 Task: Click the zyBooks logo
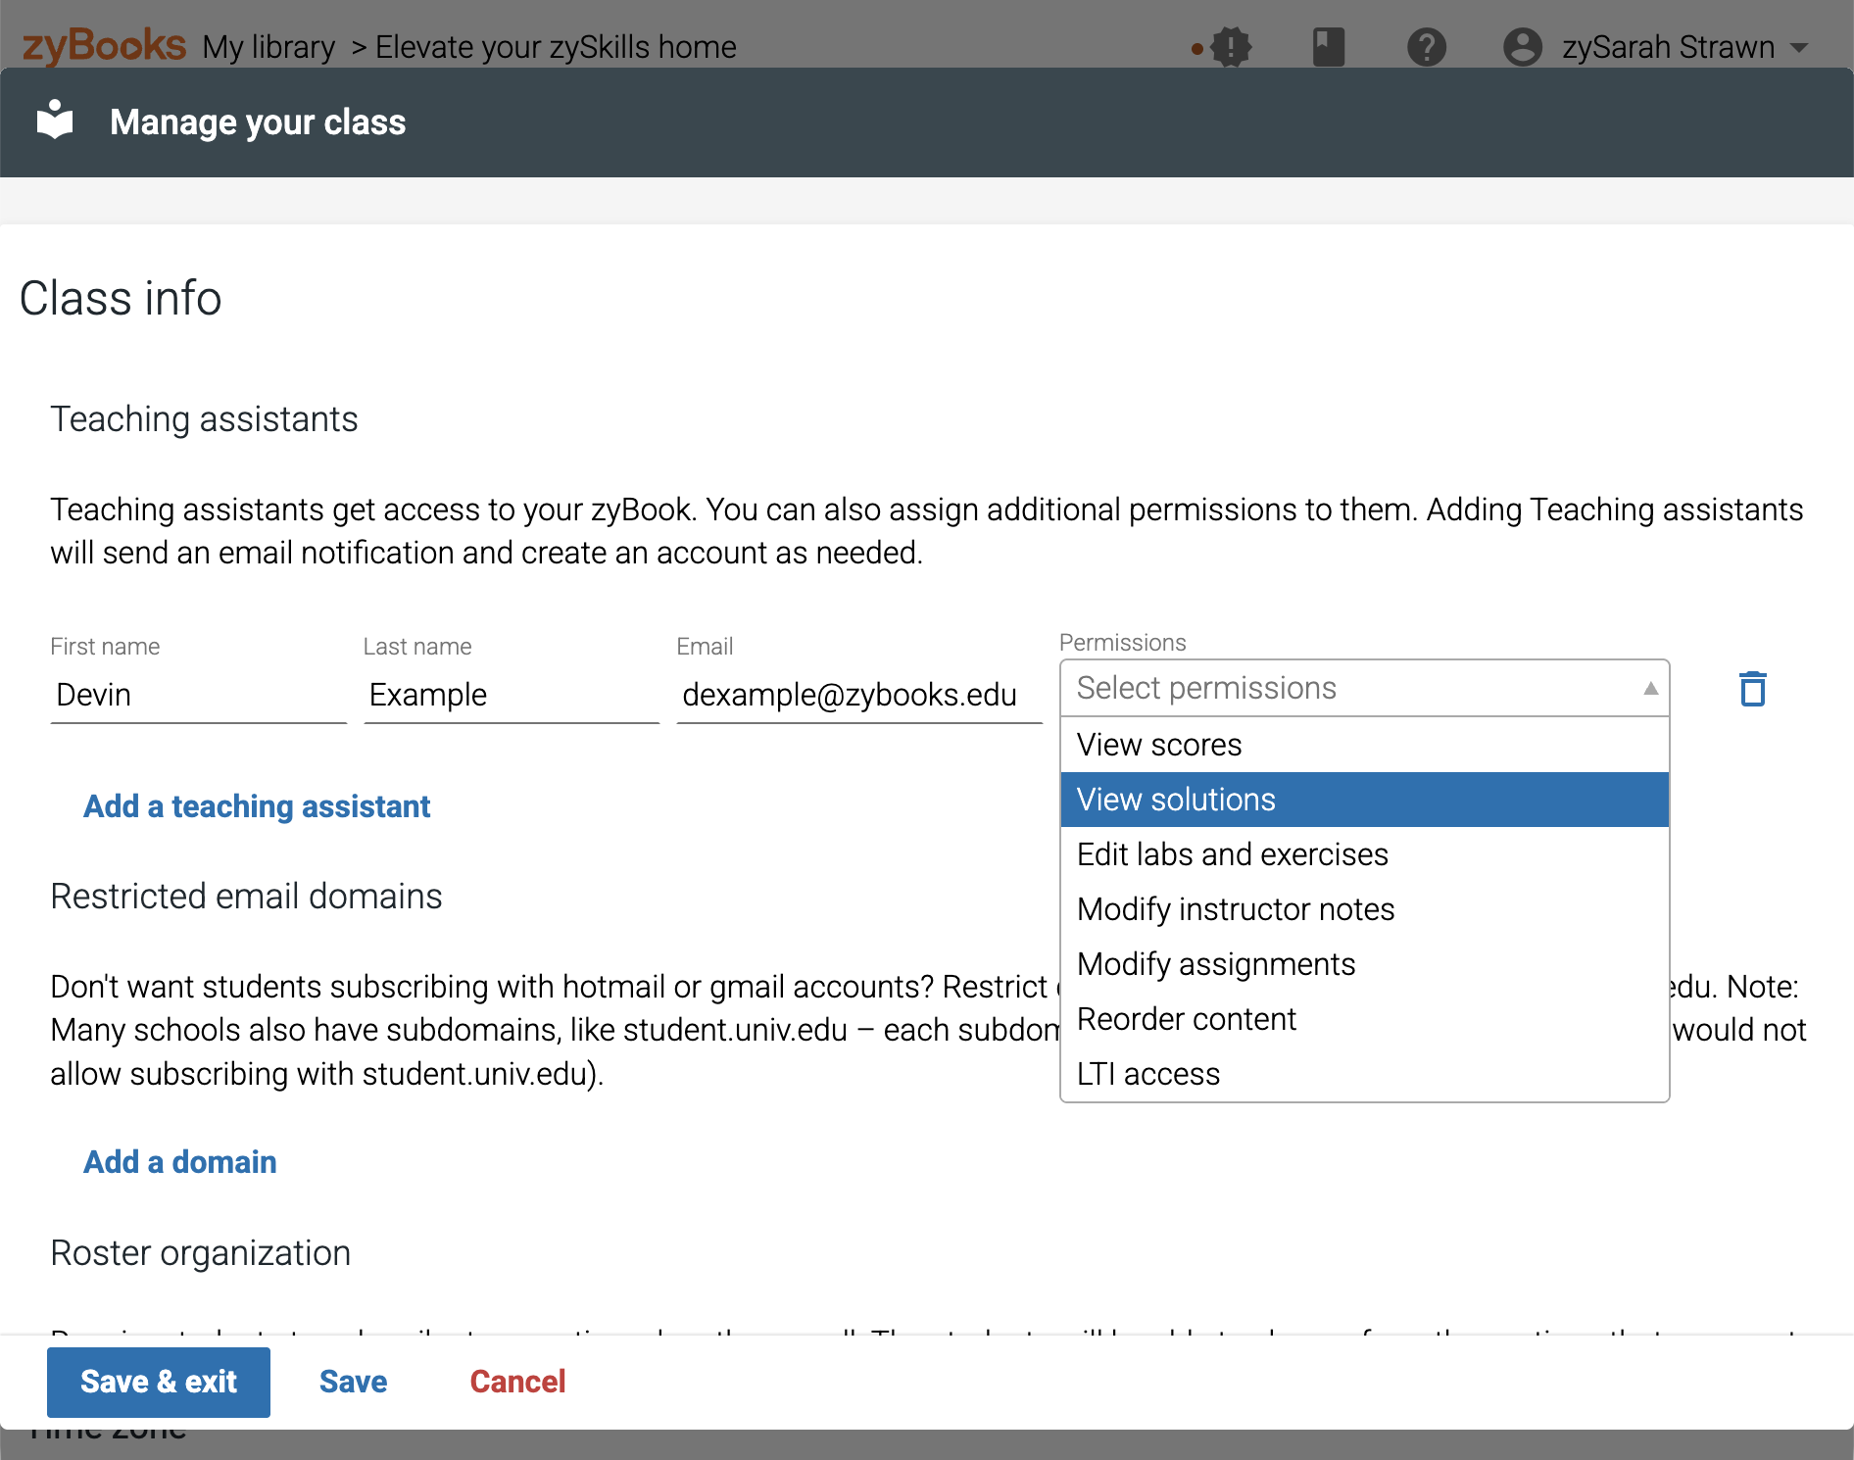click(x=104, y=45)
